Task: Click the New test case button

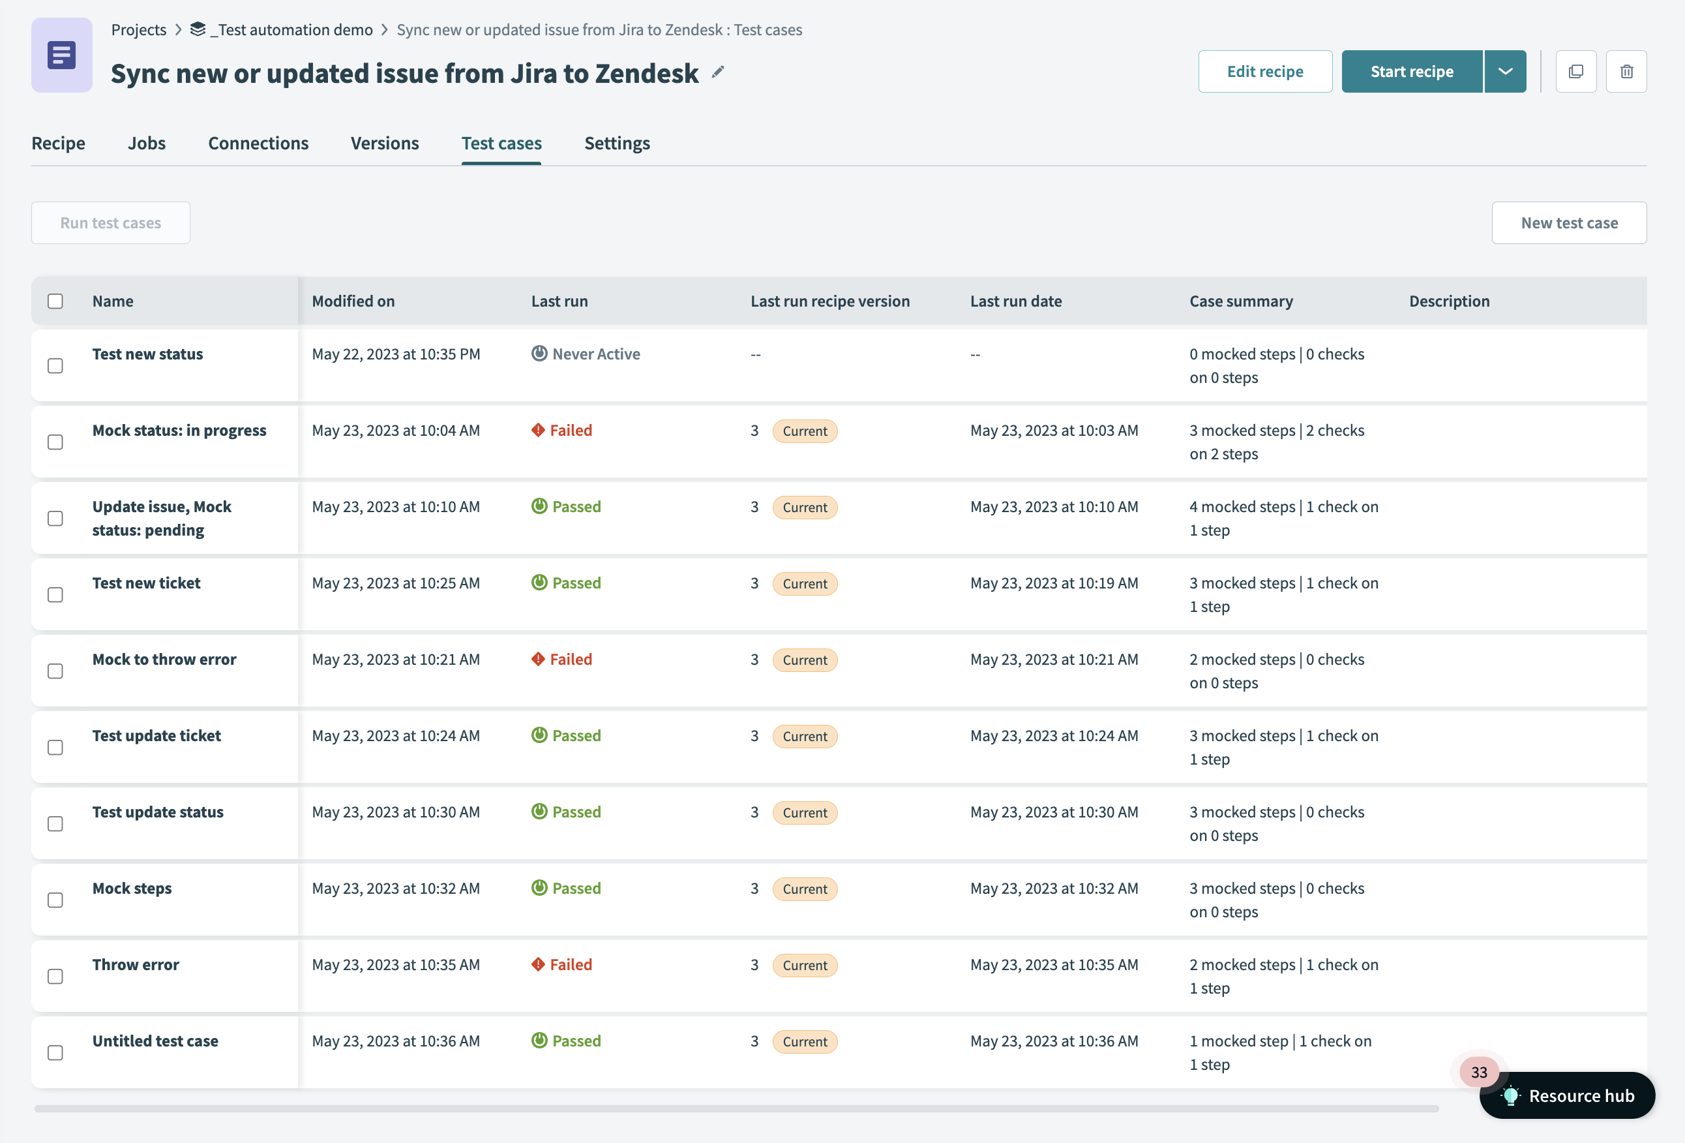Action: coord(1569,222)
